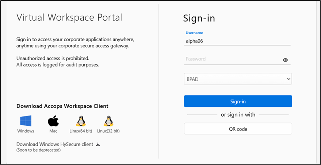Viewport: 321px width, 165px height.
Task: Click the Virtual Workspace Portal heading
Action: pyautogui.click(x=69, y=17)
